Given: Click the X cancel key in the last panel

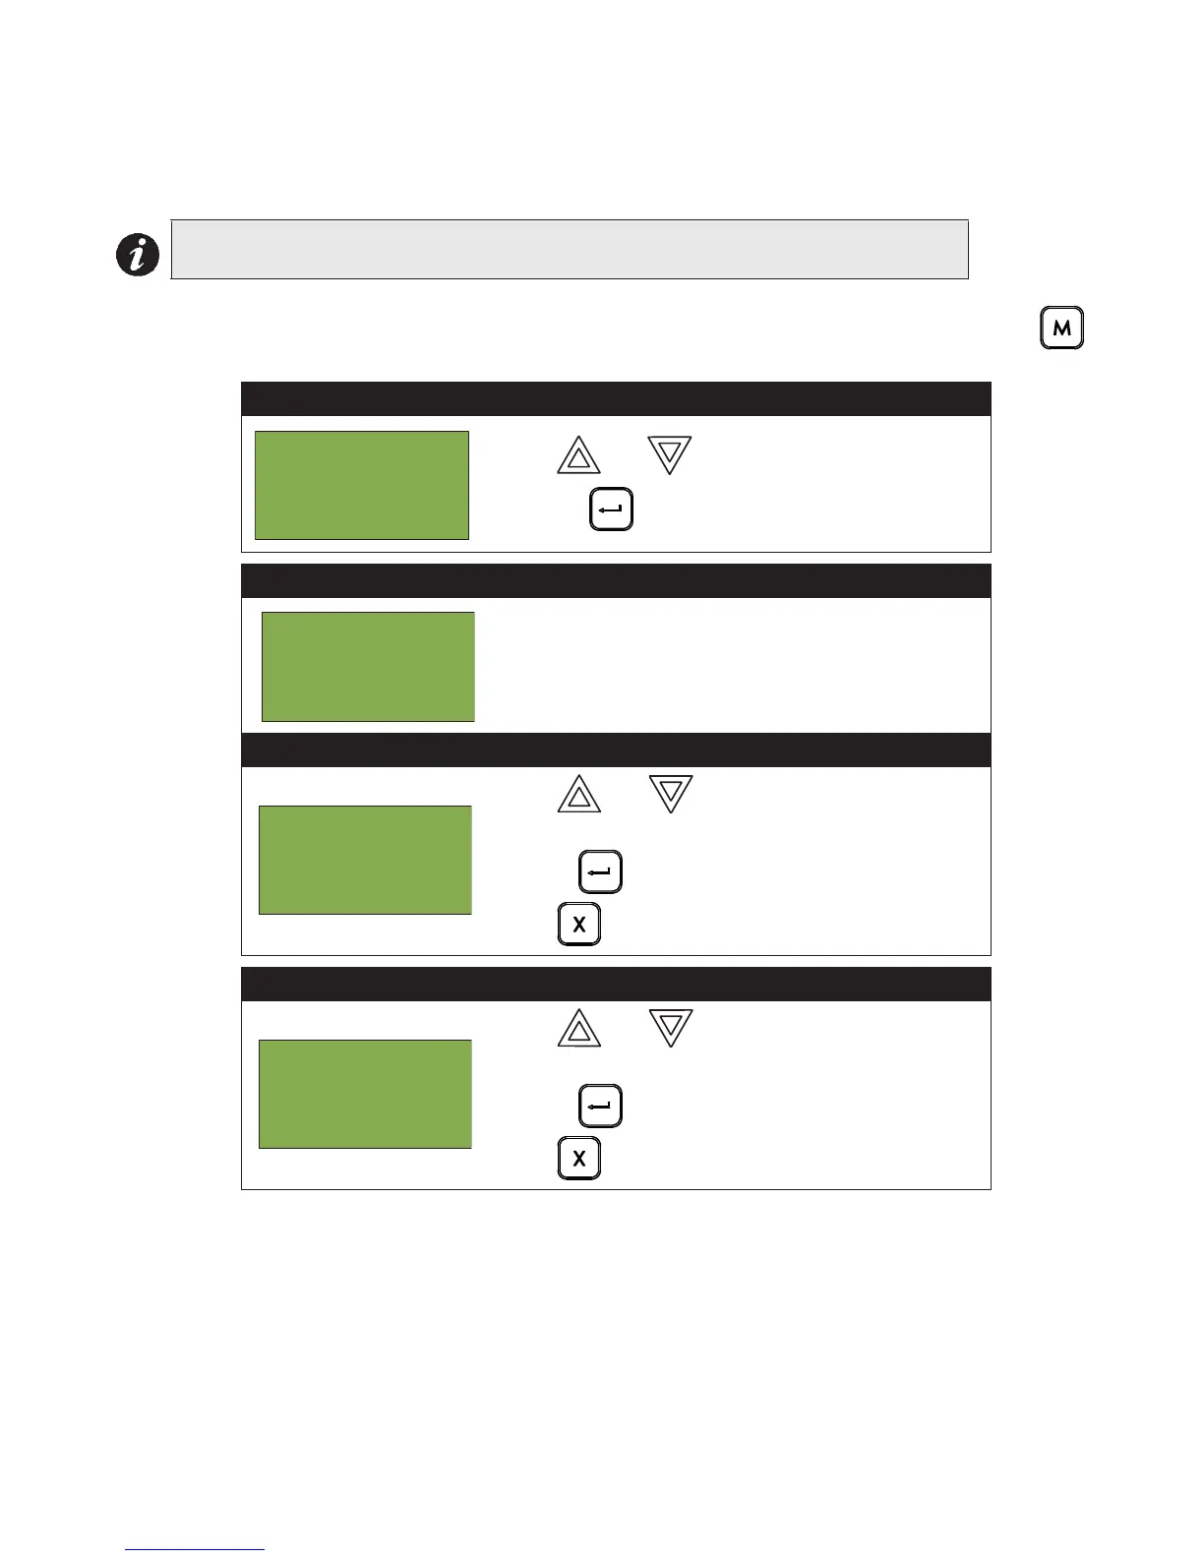Looking at the screenshot, I should point(578,1159).
